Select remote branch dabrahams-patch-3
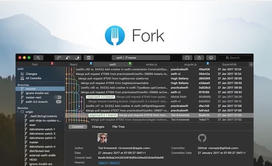 43,138
